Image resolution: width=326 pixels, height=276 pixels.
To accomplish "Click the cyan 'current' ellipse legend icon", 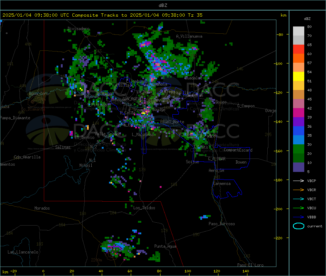I will click(x=298, y=226).
